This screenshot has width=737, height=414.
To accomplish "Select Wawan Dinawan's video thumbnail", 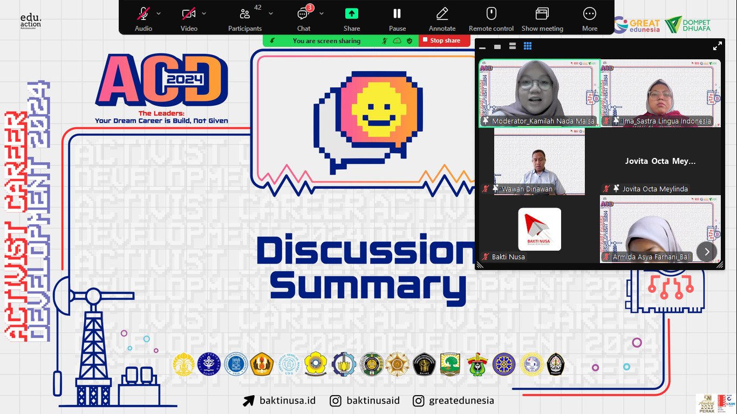I will (x=539, y=161).
